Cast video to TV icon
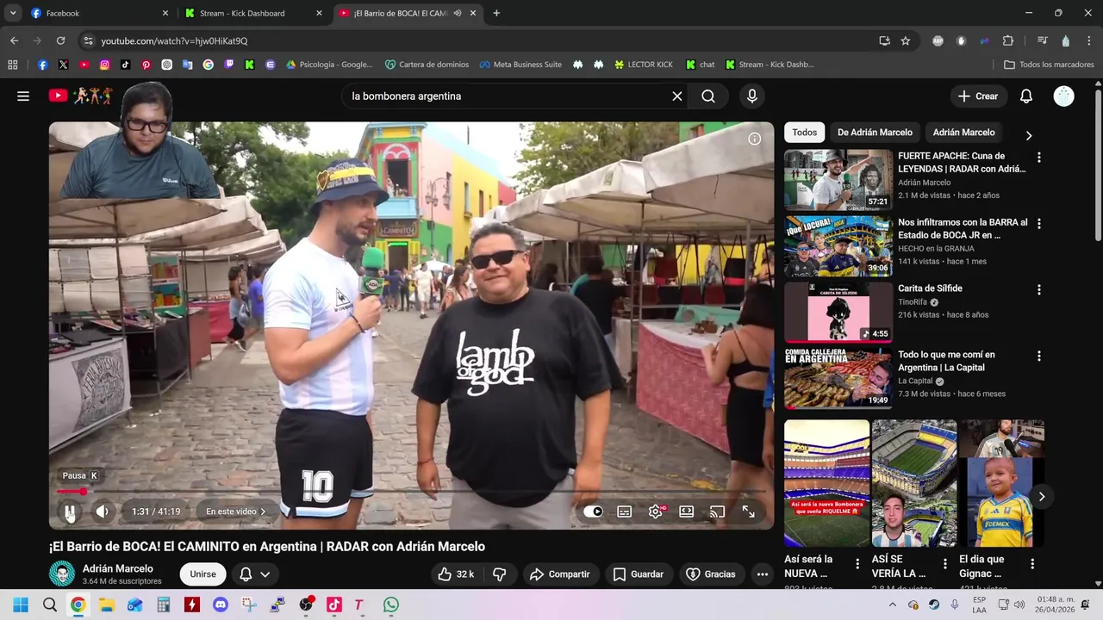1103x620 pixels. point(717,512)
